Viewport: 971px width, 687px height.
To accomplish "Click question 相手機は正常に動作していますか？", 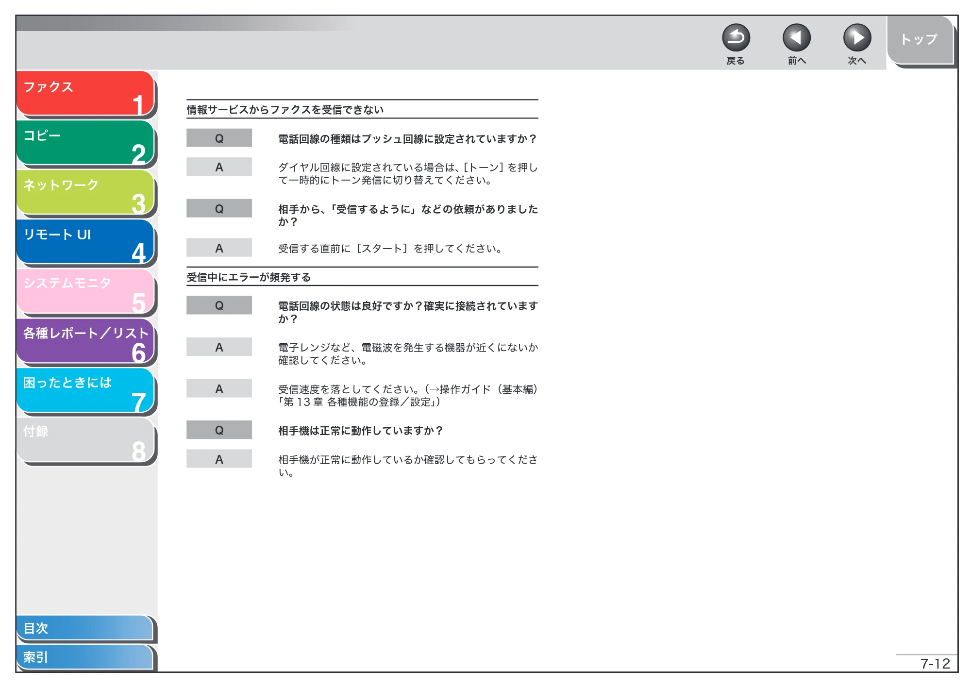I will (x=361, y=431).
